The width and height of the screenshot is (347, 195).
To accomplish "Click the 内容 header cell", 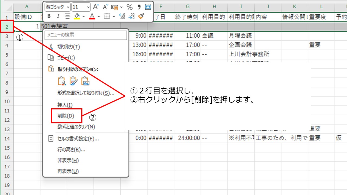I will (x=268, y=17).
